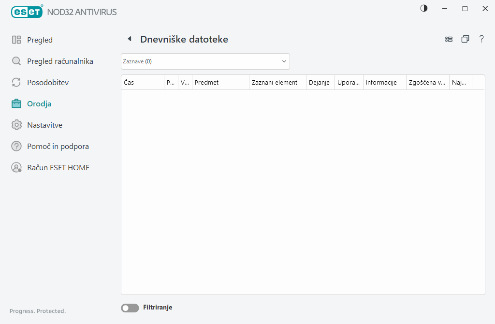The height and width of the screenshot is (324, 495).
Task: Click the help question mark icon
Action: pyautogui.click(x=481, y=39)
